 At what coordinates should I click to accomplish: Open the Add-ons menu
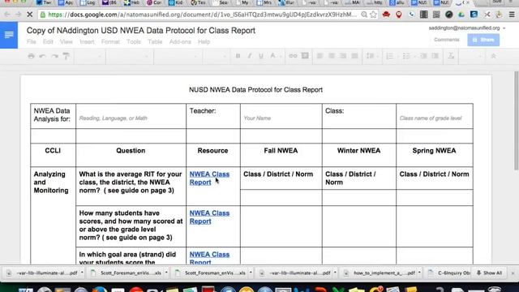click(x=180, y=41)
